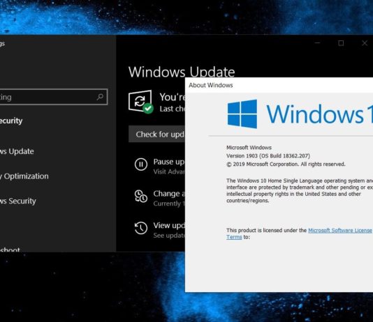Click the Update & Security sidebar heading
This screenshot has height=322, width=373.
tap(11, 121)
